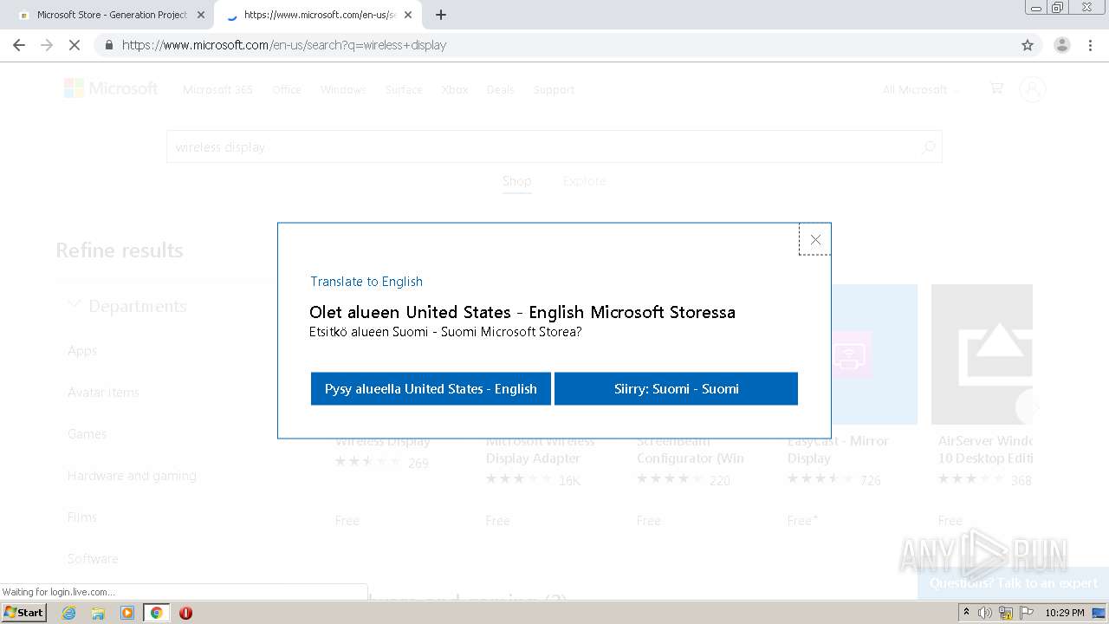Show hidden system tray icons
The image size is (1109, 624).
coord(966,613)
